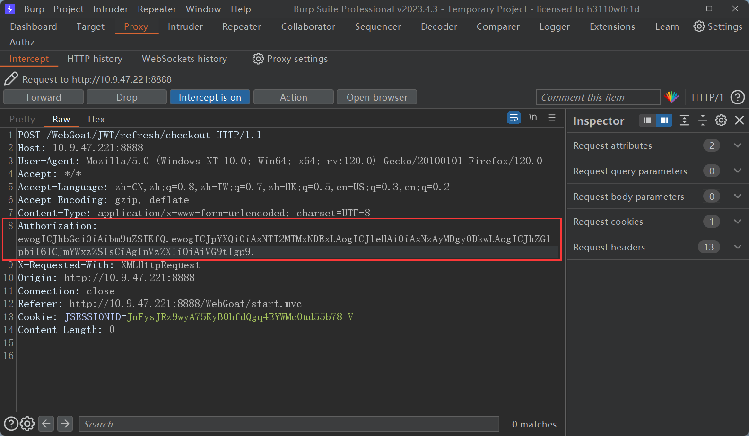Open the HTTP history tab
Viewport: 749px width, 436px height.
tap(95, 59)
